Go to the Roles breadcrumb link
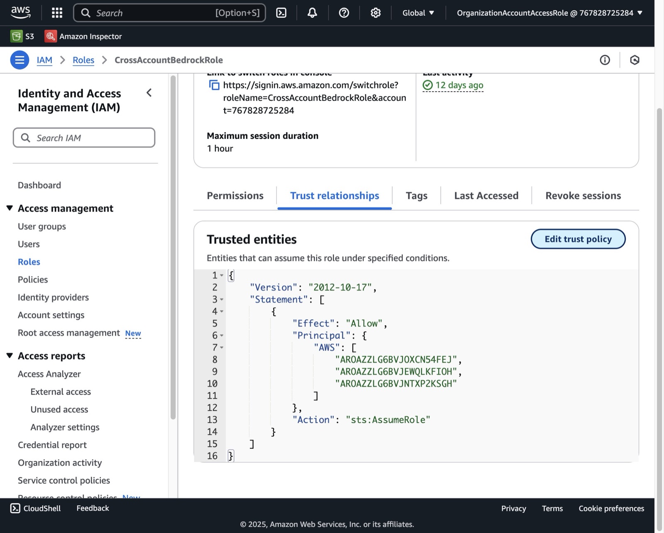The image size is (664, 533). 83,60
